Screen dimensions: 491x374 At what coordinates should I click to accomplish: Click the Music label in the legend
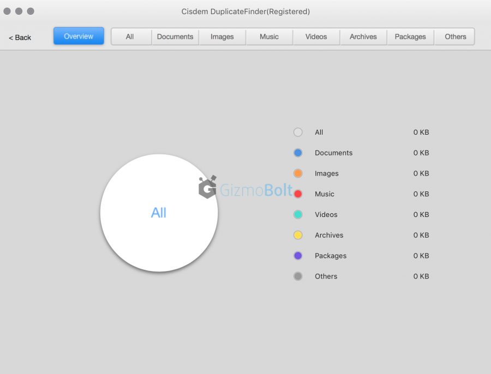coord(325,194)
